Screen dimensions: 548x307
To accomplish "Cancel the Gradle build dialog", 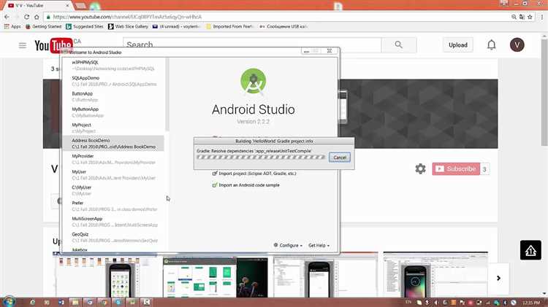I will 340,158.
